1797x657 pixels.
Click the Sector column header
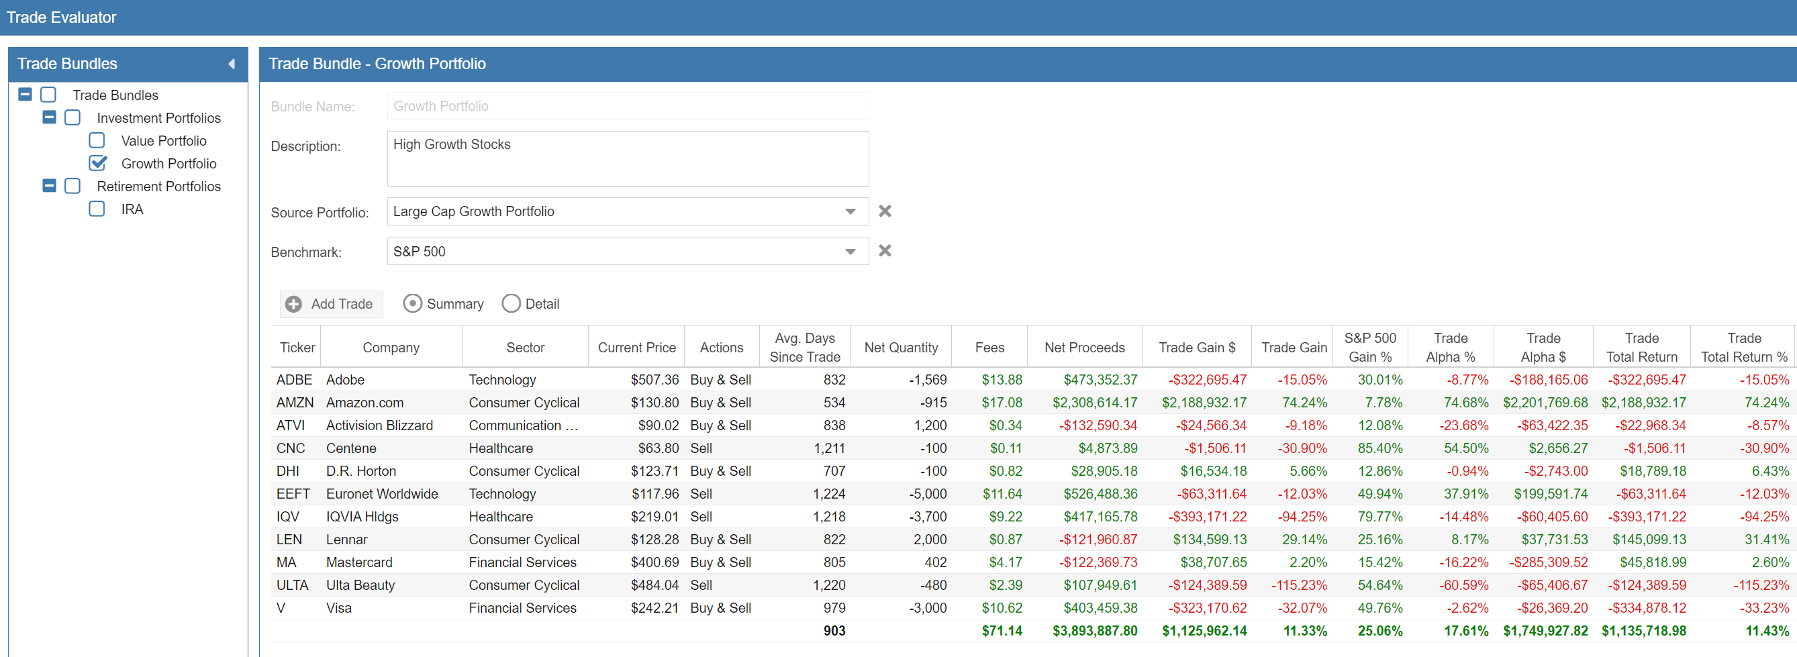(524, 348)
